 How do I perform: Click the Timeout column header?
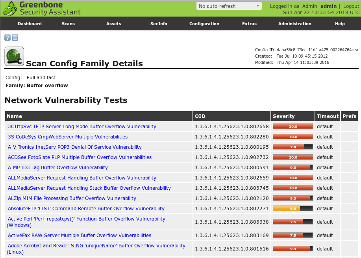(x=328, y=116)
